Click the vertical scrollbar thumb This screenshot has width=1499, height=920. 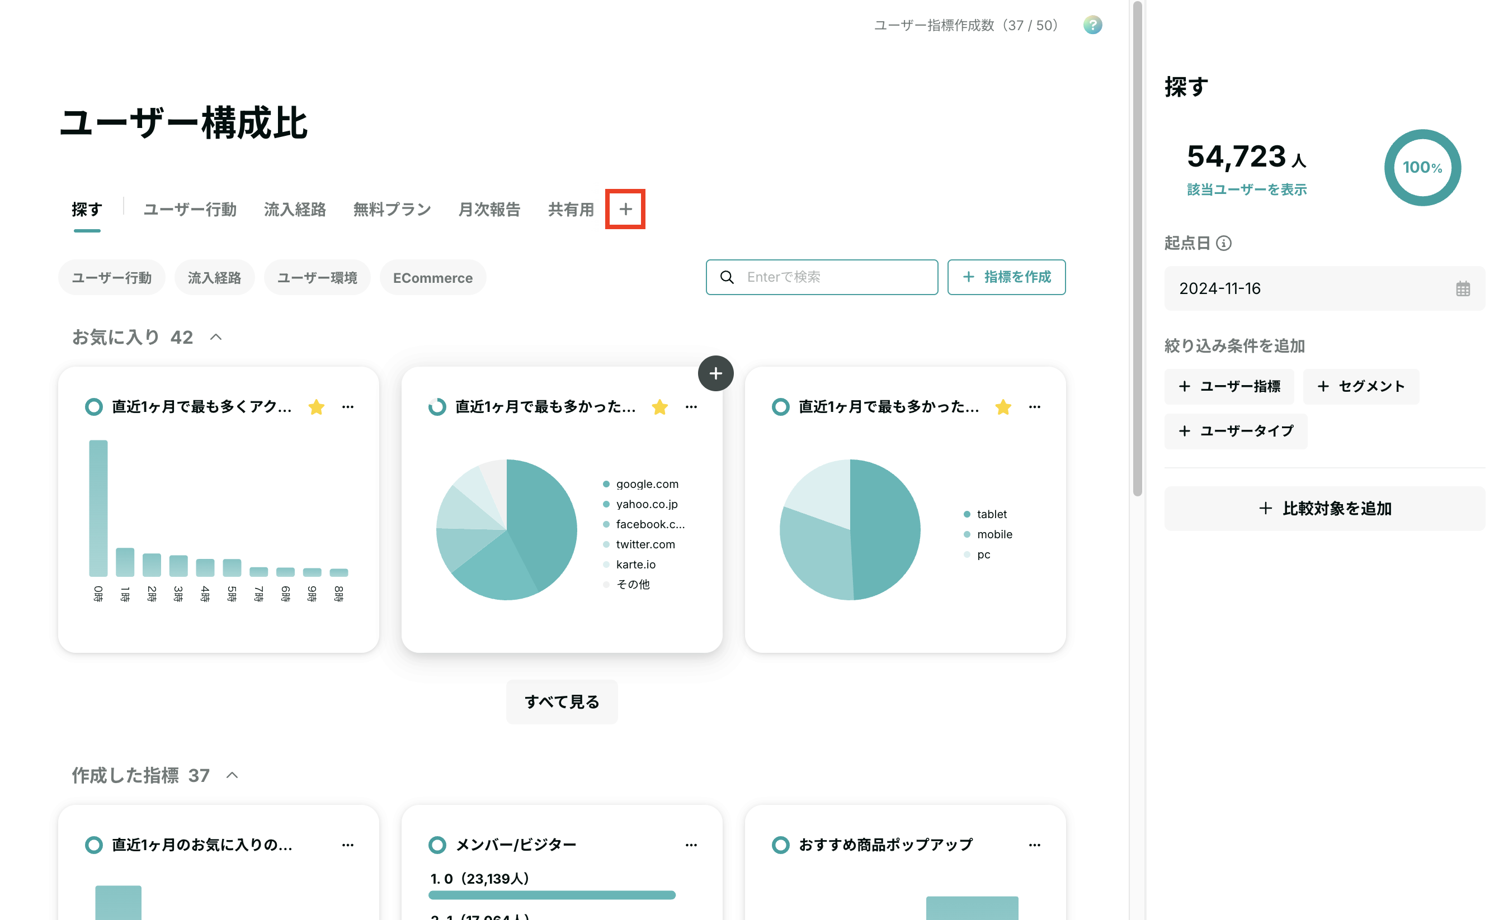(x=1137, y=249)
